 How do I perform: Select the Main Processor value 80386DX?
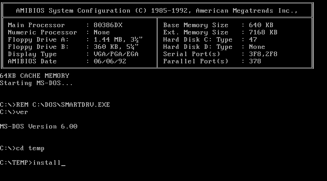tap(108, 25)
